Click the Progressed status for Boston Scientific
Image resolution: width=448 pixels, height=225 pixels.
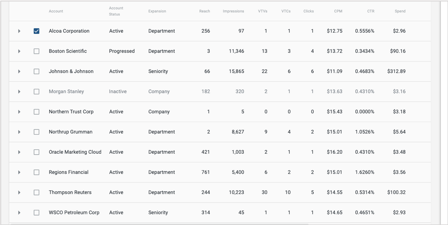[122, 51]
